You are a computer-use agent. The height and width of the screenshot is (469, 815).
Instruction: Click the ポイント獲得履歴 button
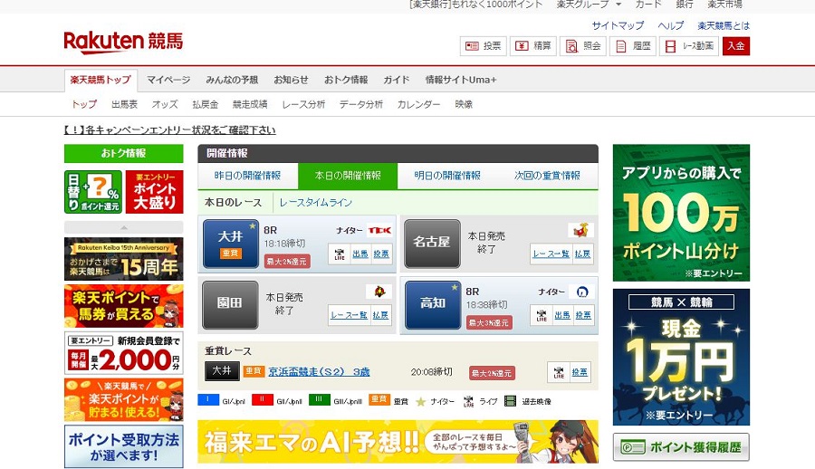681,447
